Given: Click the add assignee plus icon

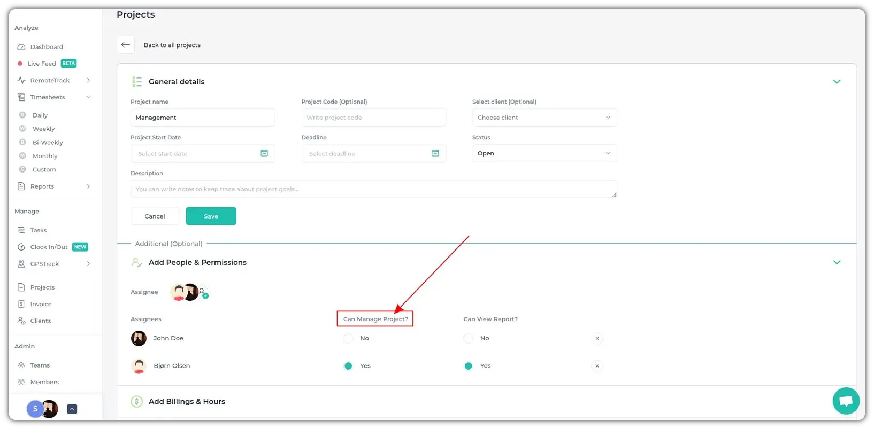Looking at the screenshot, I should tap(205, 295).
